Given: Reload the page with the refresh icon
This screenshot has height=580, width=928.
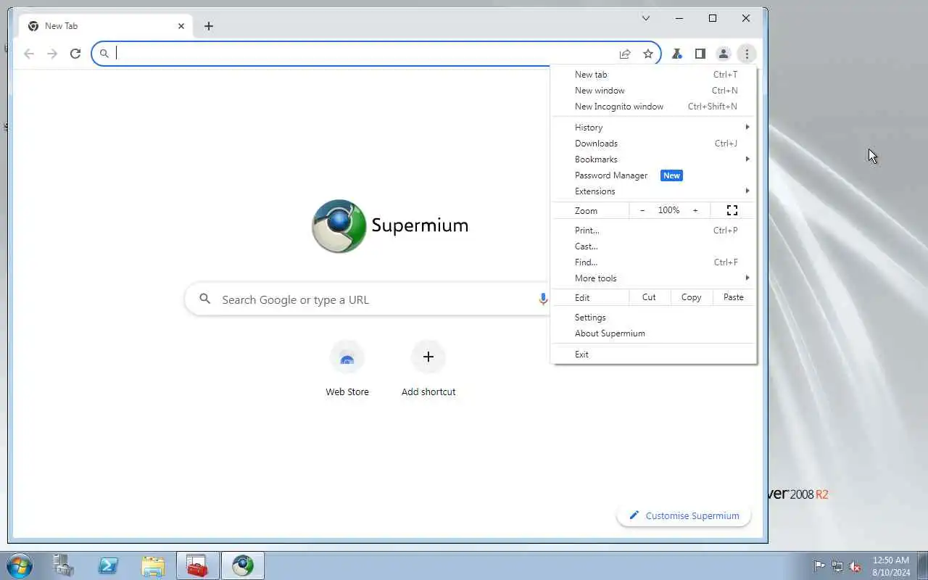Looking at the screenshot, I should click(75, 54).
